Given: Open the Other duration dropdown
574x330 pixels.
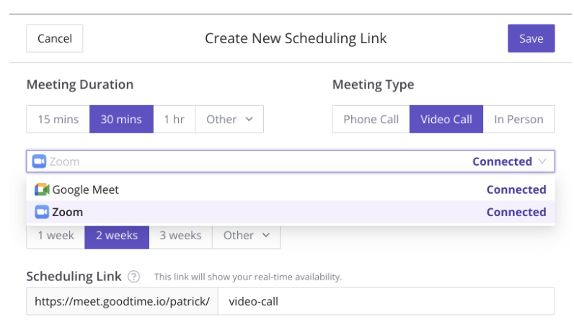Looking at the screenshot, I should pos(229,120).
